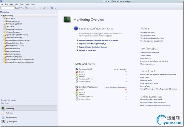Click the Active Alerts view icon
Image resolution: width=184 pixels, height=127 pixels.
point(5,18)
